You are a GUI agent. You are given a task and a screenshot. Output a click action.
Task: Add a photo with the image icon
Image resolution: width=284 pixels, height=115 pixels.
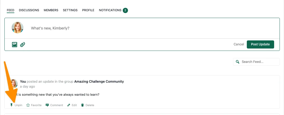15,45
